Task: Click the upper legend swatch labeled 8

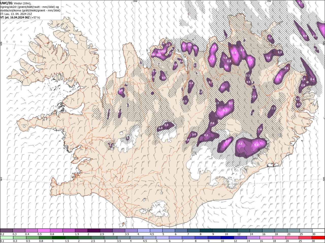Action: (x=206, y=231)
